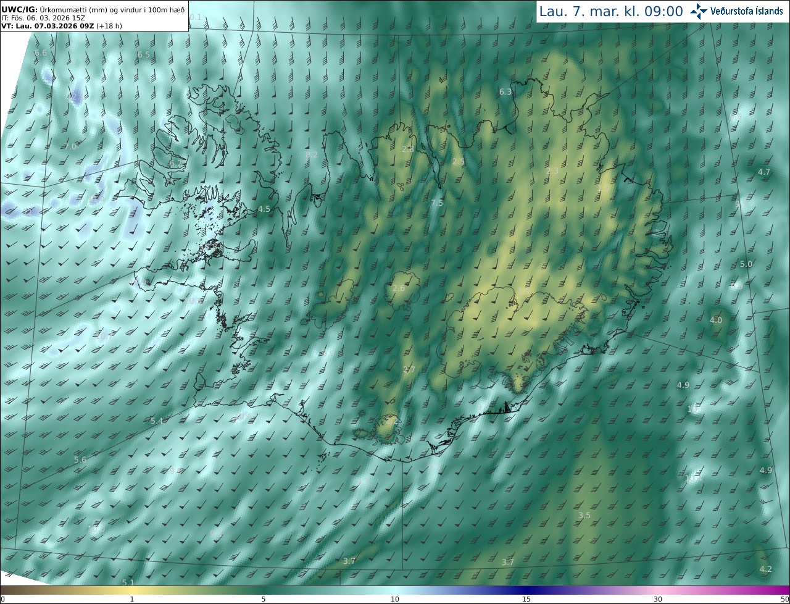This screenshot has width=790, height=604.
Task: Click the 4.7 value on the map
Action: point(764,172)
